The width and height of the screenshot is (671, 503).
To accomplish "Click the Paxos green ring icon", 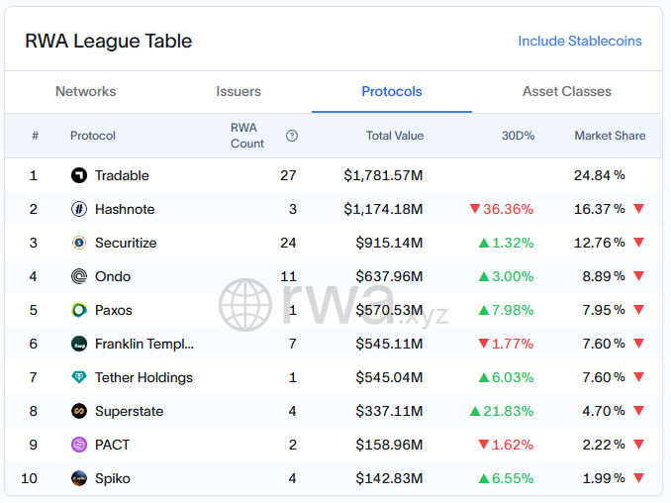I will 79,310.
